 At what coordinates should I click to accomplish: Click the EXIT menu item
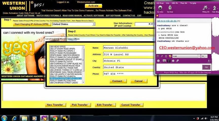tap(139, 16)
